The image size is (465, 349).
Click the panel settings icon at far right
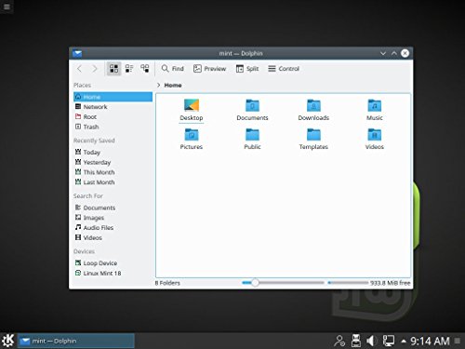[458, 341]
